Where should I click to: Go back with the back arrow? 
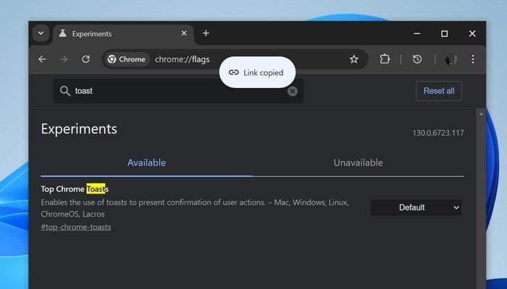click(x=42, y=59)
